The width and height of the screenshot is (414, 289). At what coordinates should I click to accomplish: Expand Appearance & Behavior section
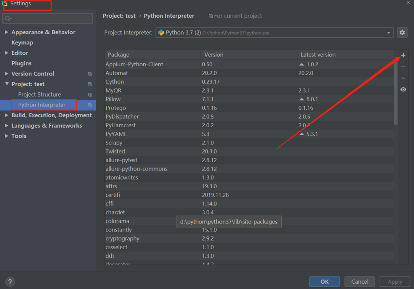pos(7,32)
